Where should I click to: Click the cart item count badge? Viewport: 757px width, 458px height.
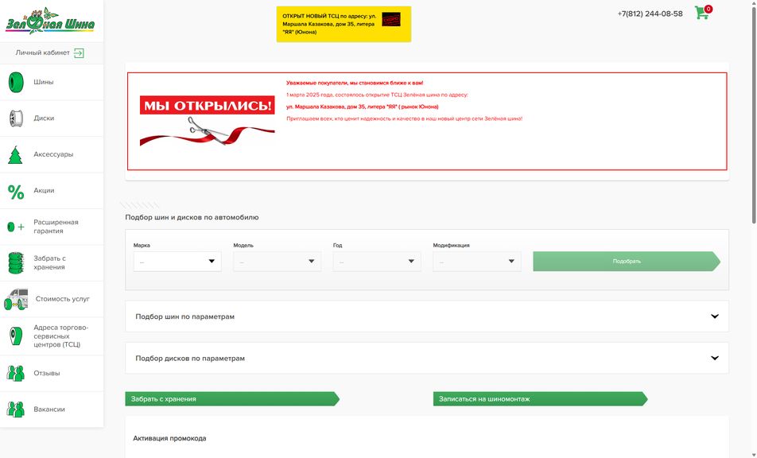tap(708, 9)
